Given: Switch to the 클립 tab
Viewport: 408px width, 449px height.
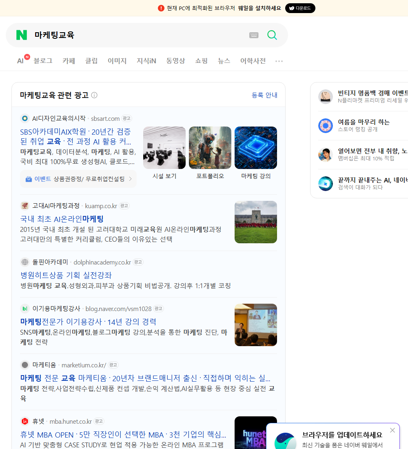Looking at the screenshot, I should [91, 61].
